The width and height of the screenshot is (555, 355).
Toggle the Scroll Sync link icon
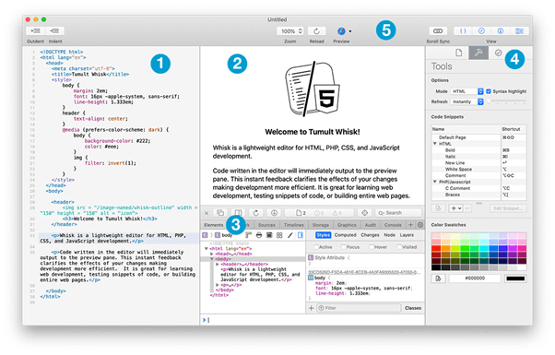point(438,31)
